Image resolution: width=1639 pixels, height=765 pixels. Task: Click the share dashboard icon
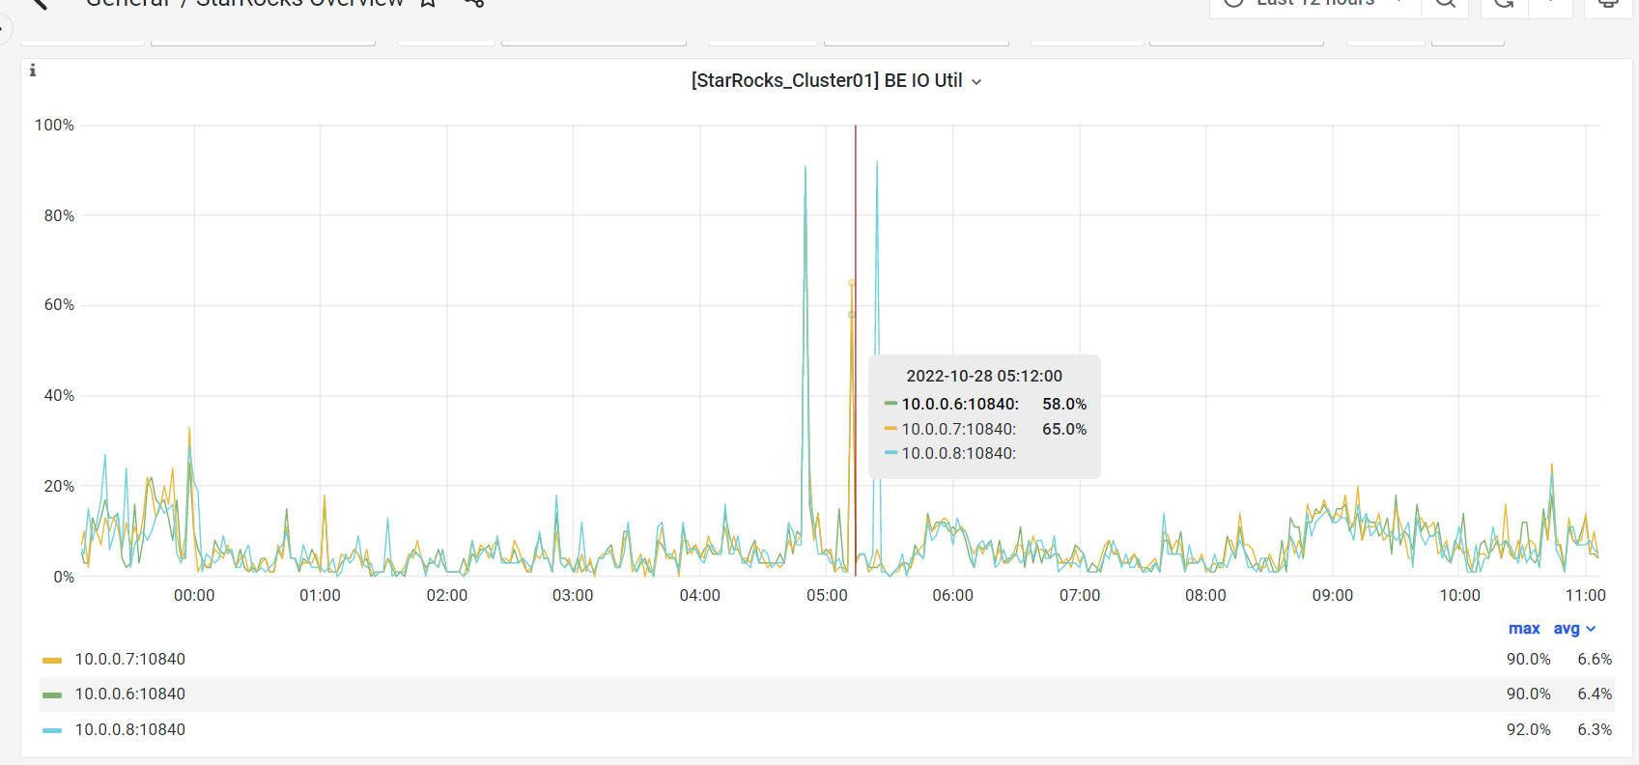point(473,3)
